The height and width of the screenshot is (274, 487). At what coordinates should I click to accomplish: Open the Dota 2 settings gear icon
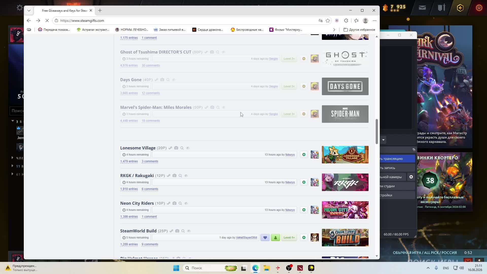coord(19,8)
